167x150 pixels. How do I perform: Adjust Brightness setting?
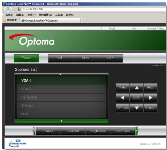coord(98,131)
